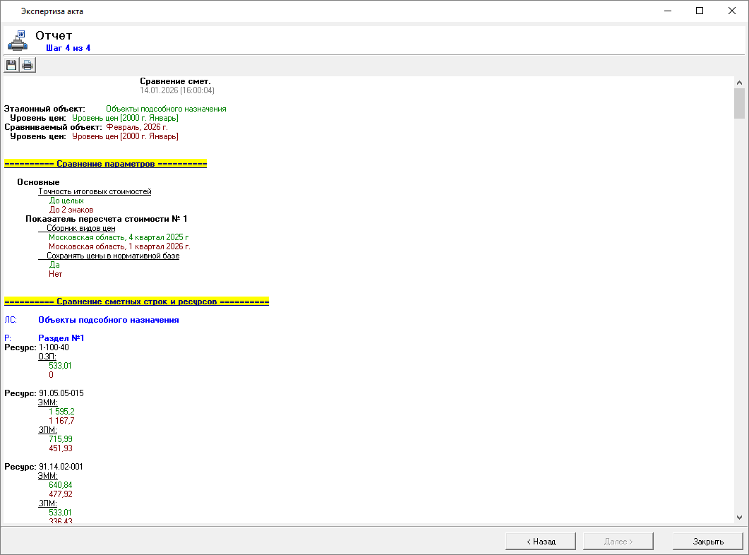Click the scrollbar down arrow
Viewport: 749px width, 555px height.
point(739,517)
